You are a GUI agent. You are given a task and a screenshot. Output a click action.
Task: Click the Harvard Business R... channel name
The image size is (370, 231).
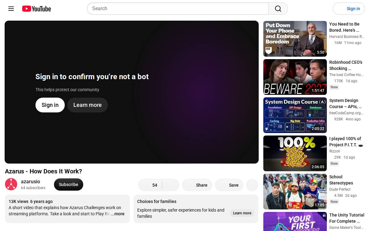[x=347, y=37]
